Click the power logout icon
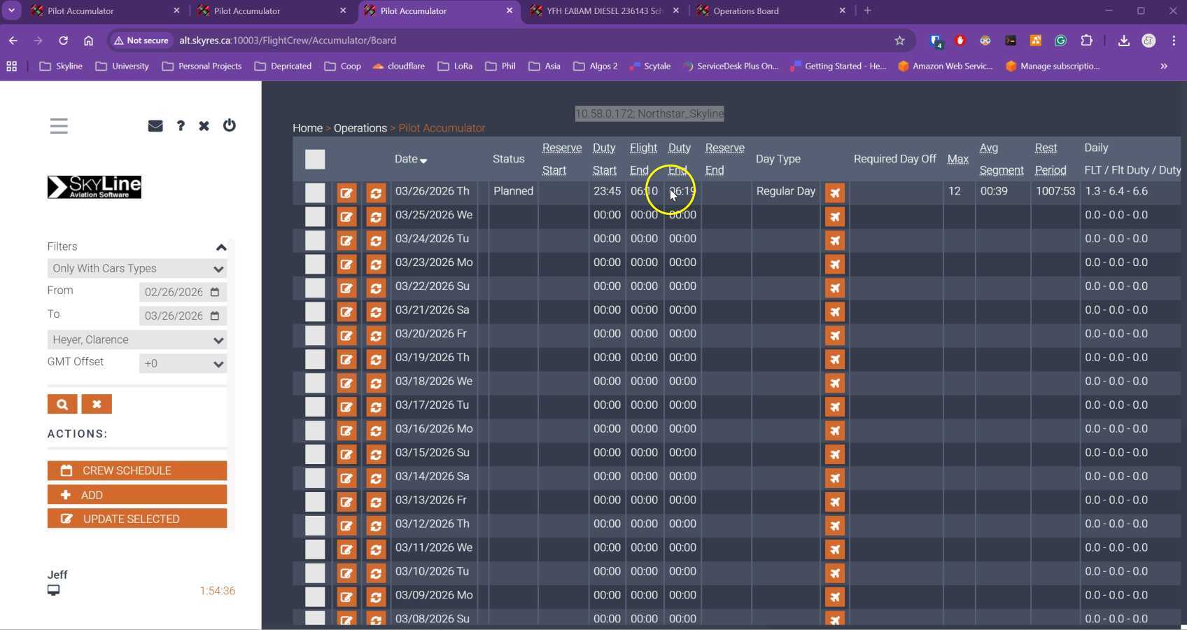1187x630 pixels. point(229,126)
